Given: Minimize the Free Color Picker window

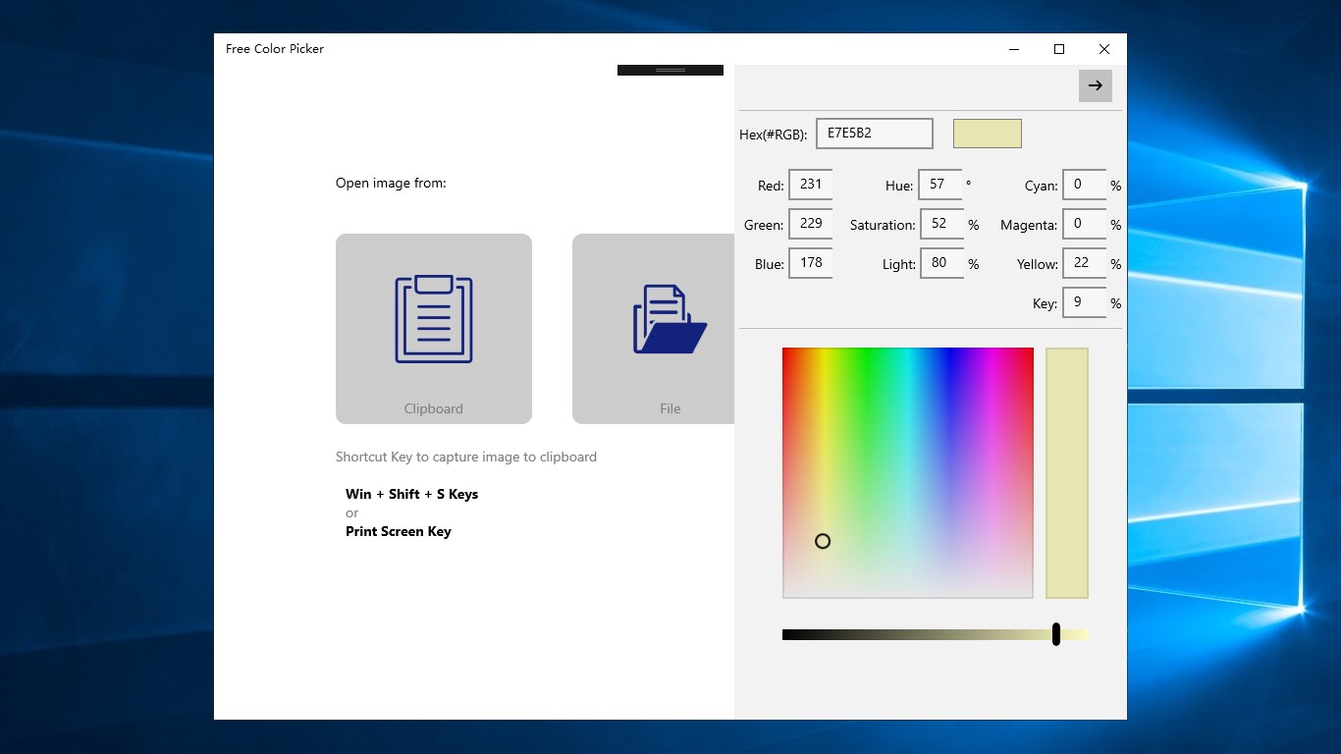Looking at the screenshot, I should coord(1014,49).
